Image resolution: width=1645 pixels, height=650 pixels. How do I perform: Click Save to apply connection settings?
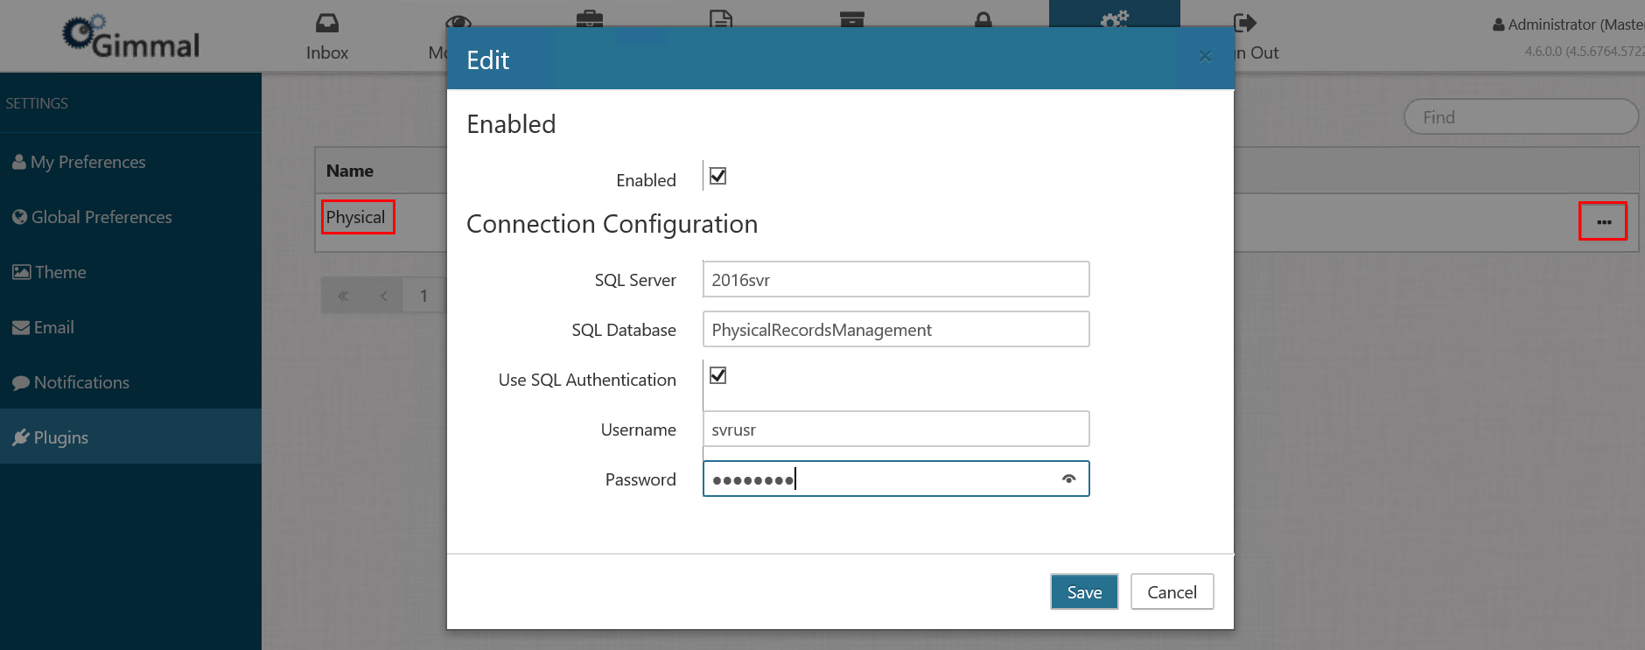tap(1084, 592)
